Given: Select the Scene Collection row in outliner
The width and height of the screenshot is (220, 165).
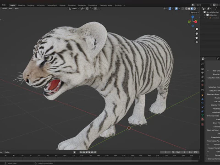Looking at the screenshot, I should tap(211, 12).
